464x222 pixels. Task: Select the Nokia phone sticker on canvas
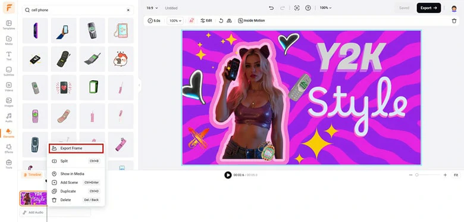click(x=299, y=88)
